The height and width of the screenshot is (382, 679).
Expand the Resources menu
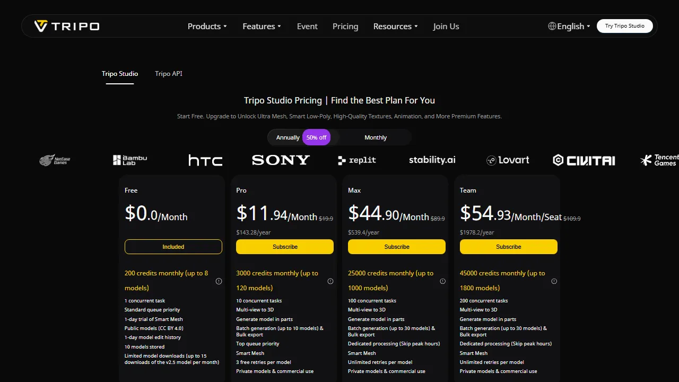point(395,26)
